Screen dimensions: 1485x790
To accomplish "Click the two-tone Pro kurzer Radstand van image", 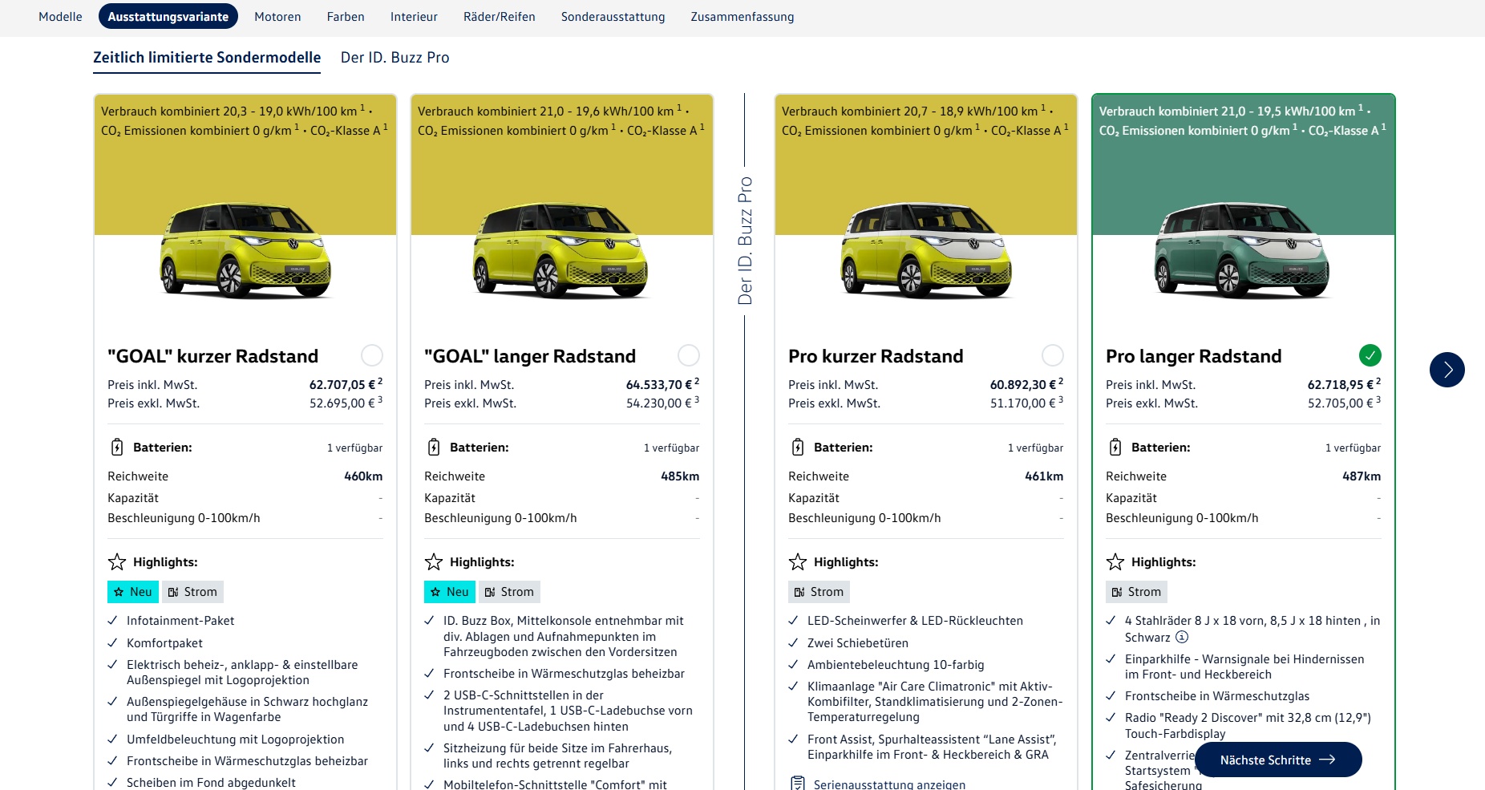I will [x=926, y=251].
